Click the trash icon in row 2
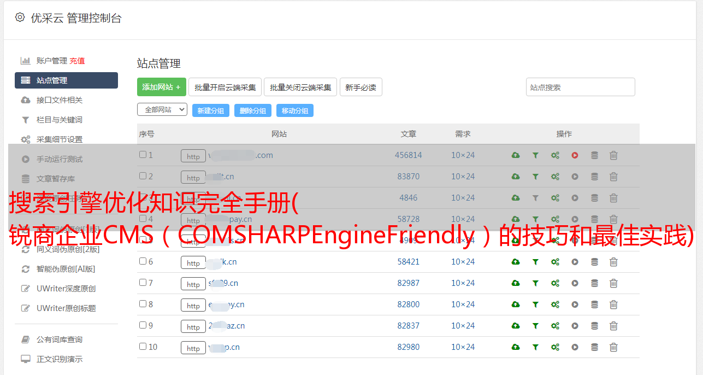Screen dimensions: 703x375 tap(613, 177)
